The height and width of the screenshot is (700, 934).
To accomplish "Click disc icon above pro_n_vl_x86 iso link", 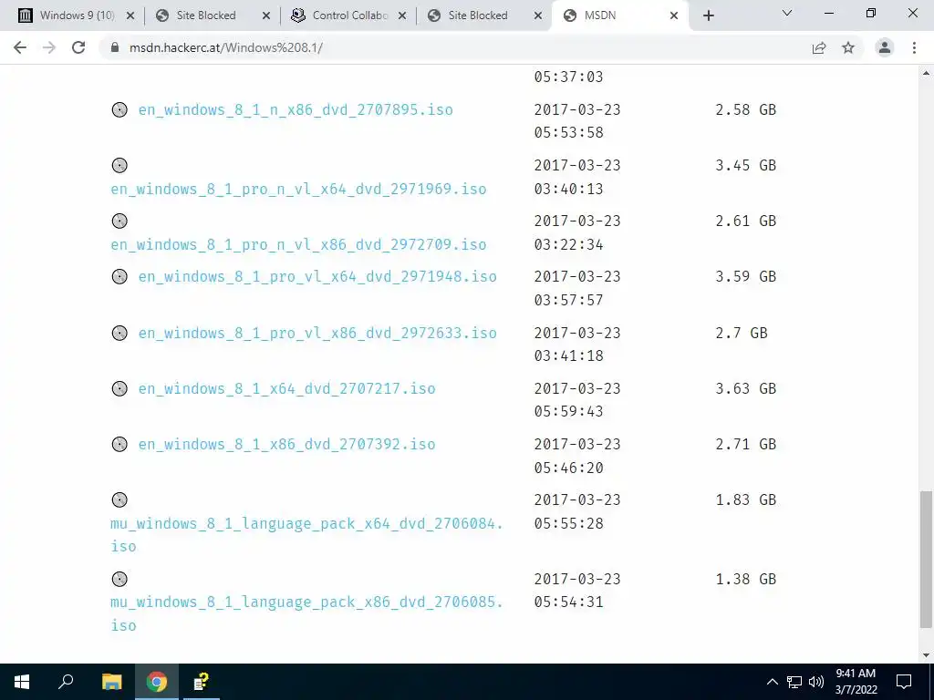I will click(119, 221).
